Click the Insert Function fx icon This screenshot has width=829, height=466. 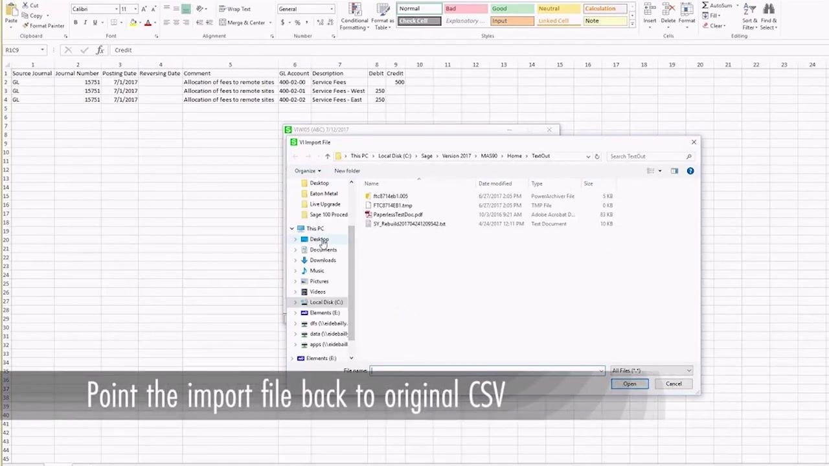coord(100,50)
